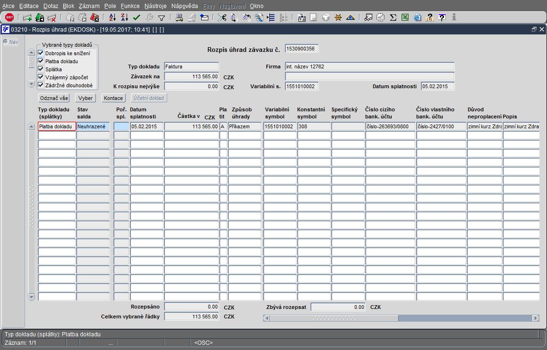Screen dimensions: 547x350
Task: Uncheck the Dobropis ke snížení checkbox
Action: (41, 53)
